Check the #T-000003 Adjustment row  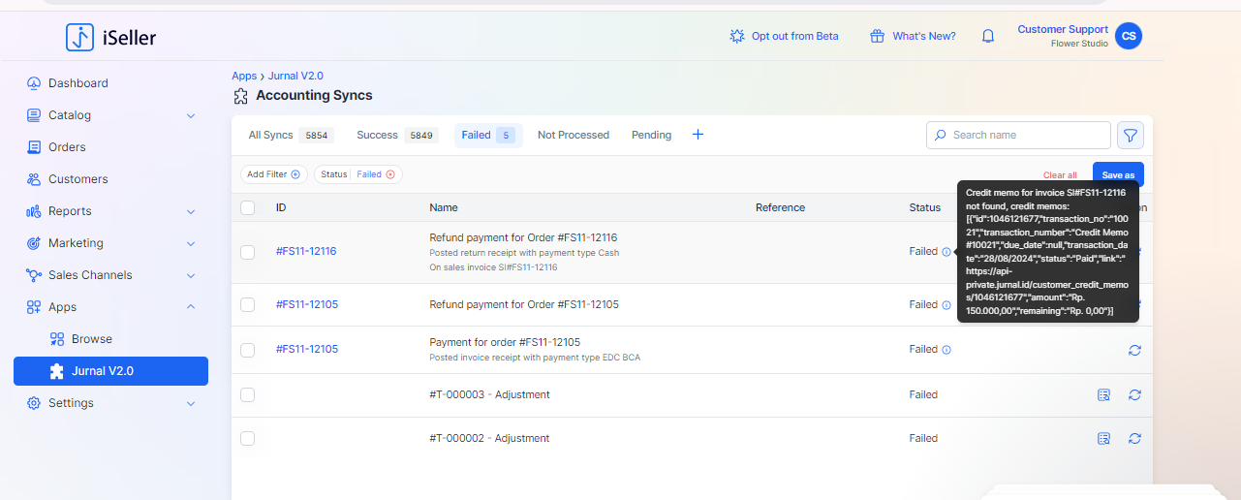[248, 394]
